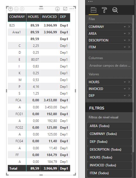Open AREA field dropdown arrow
This screenshot has width=136, height=178.
[125, 34]
